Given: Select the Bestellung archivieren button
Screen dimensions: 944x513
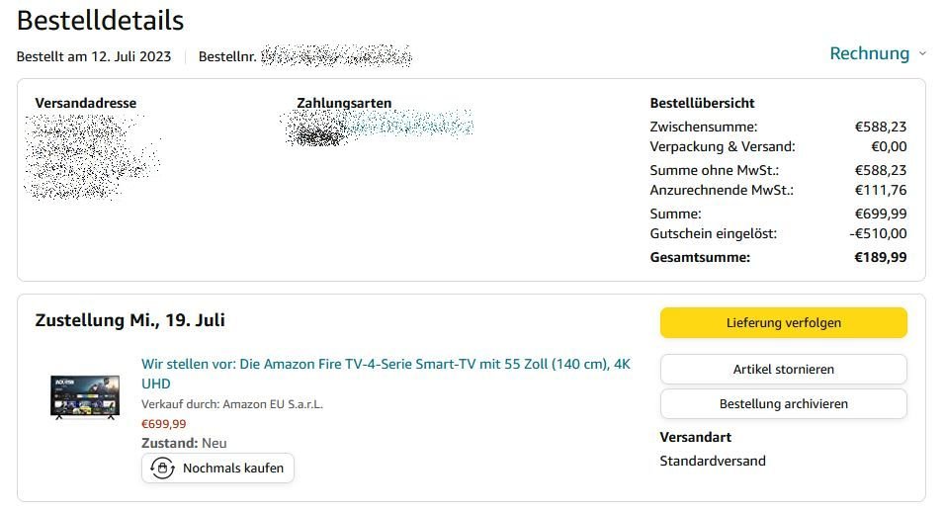Looking at the screenshot, I should coord(783,403).
